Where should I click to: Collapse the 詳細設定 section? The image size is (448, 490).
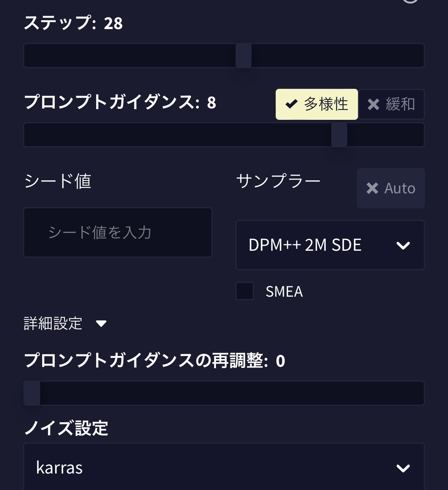click(65, 323)
